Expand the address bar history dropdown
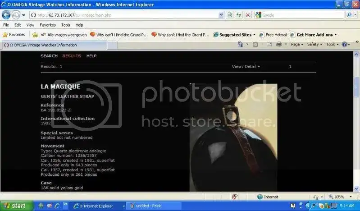 click(221, 15)
